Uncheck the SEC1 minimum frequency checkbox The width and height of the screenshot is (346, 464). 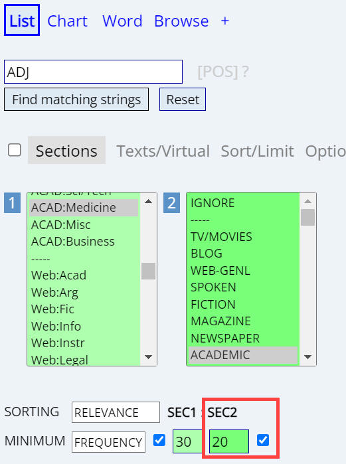pyautogui.click(x=159, y=440)
